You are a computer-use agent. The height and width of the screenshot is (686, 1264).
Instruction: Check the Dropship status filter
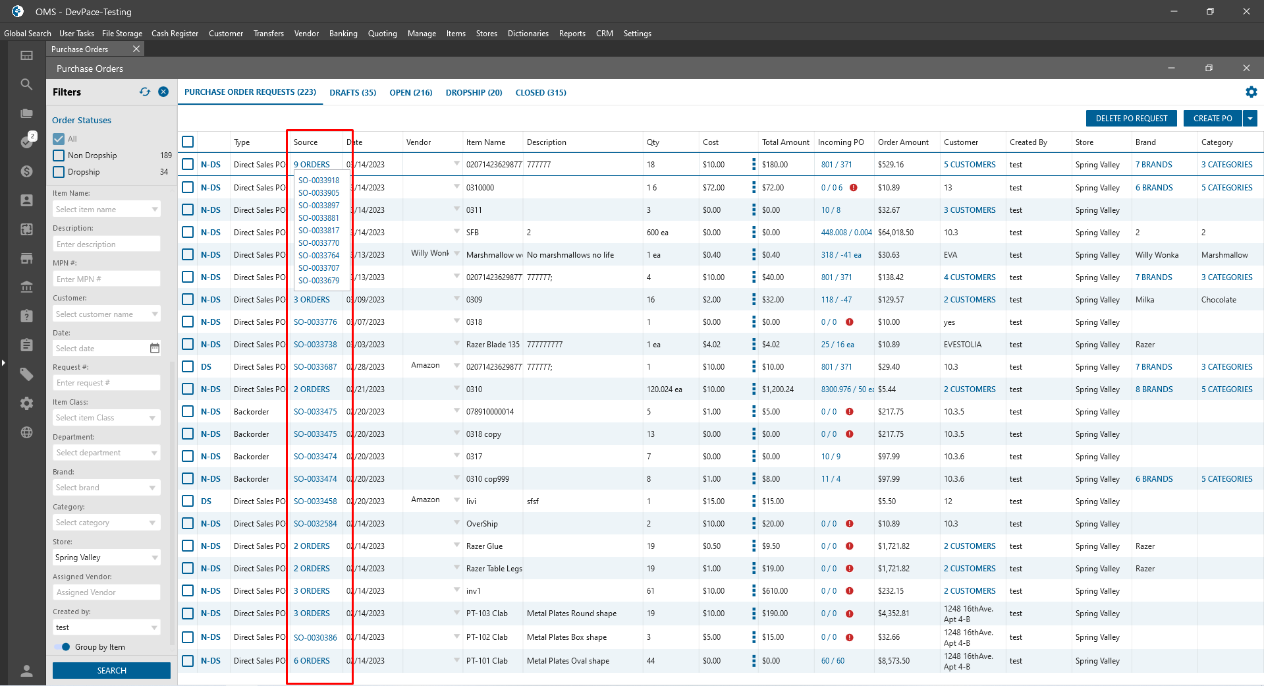pyautogui.click(x=59, y=172)
